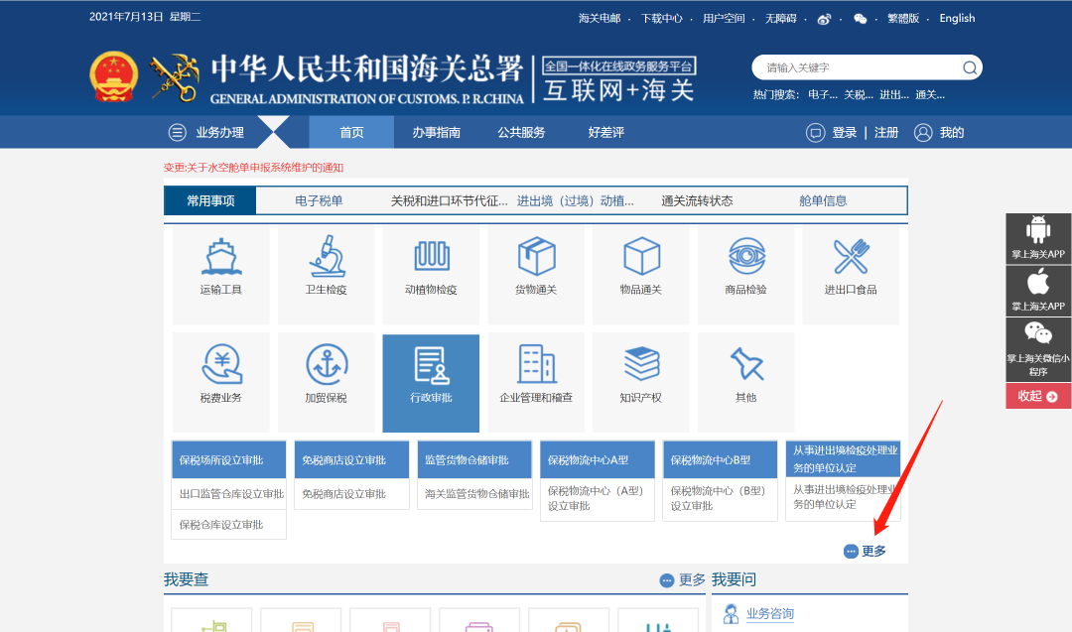Switch to the 通关流转状态 tab
The image size is (1072, 632).
click(697, 200)
